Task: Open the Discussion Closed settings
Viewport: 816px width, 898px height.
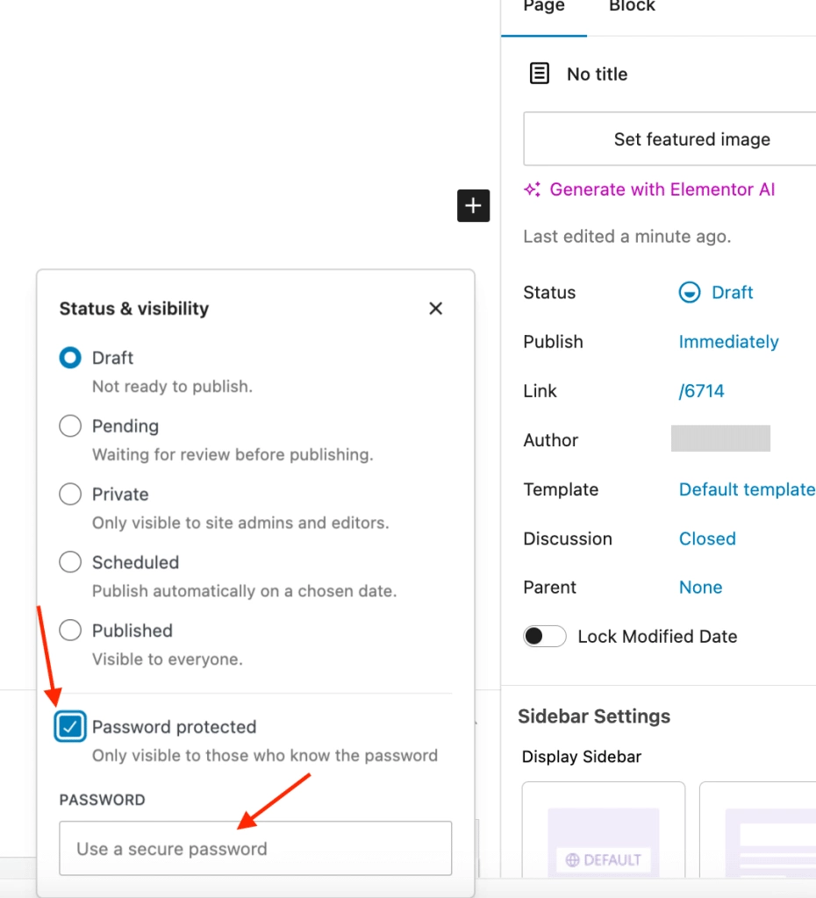Action: click(707, 538)
